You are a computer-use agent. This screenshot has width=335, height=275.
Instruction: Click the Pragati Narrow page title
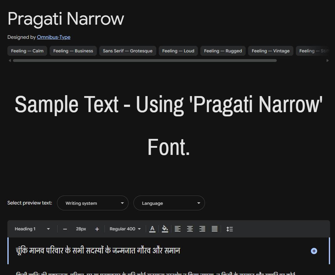tap(66, 19)
